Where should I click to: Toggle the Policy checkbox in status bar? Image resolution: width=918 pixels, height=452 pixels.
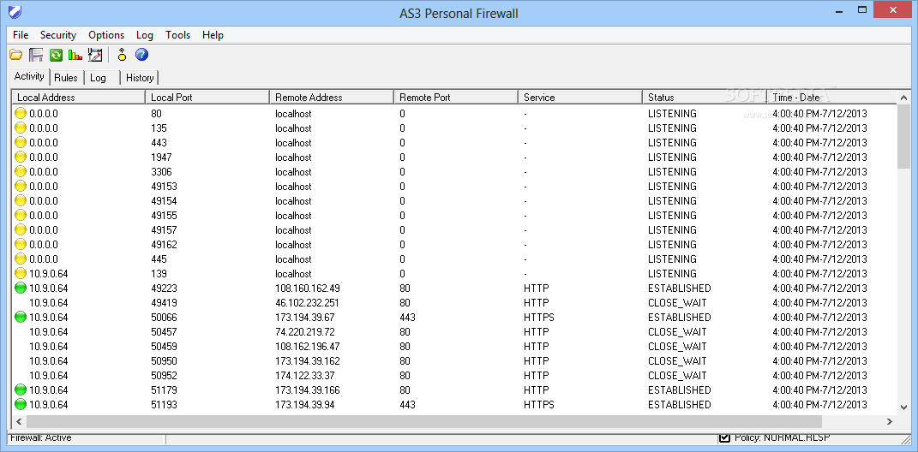coord(724,438)
